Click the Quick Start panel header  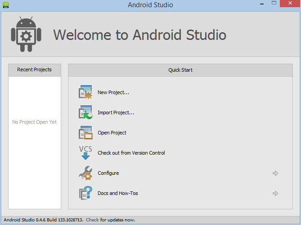(180, 70)
